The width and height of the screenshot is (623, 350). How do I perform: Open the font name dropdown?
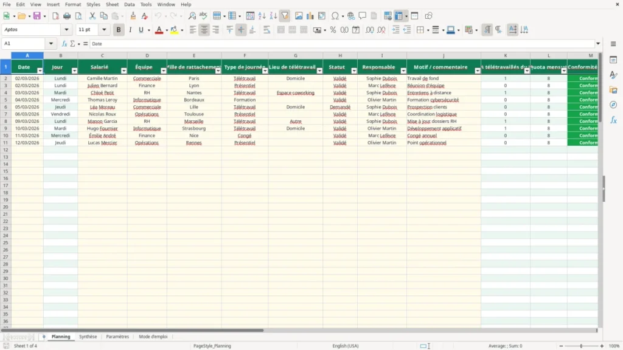click(x=66, y=30)
